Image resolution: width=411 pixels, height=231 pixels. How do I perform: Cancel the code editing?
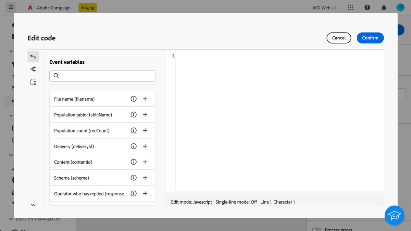[339, 38]
